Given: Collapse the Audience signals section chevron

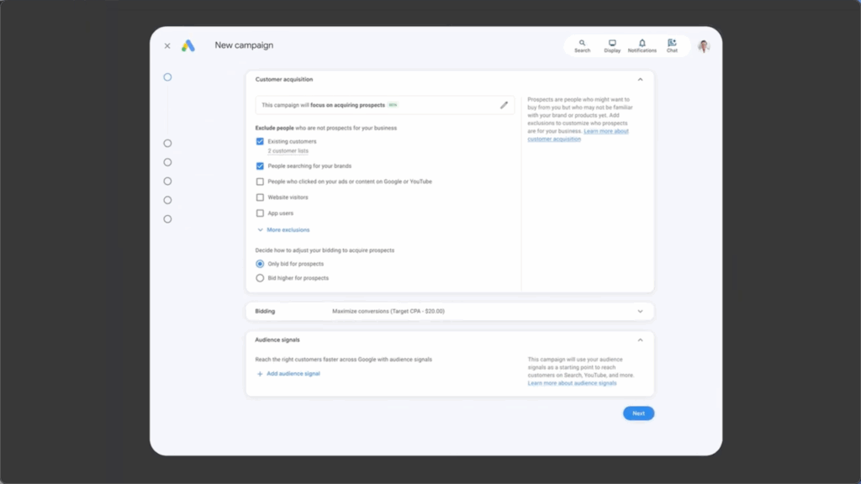Looking at the screenshot, I should (x=640, y=340).
